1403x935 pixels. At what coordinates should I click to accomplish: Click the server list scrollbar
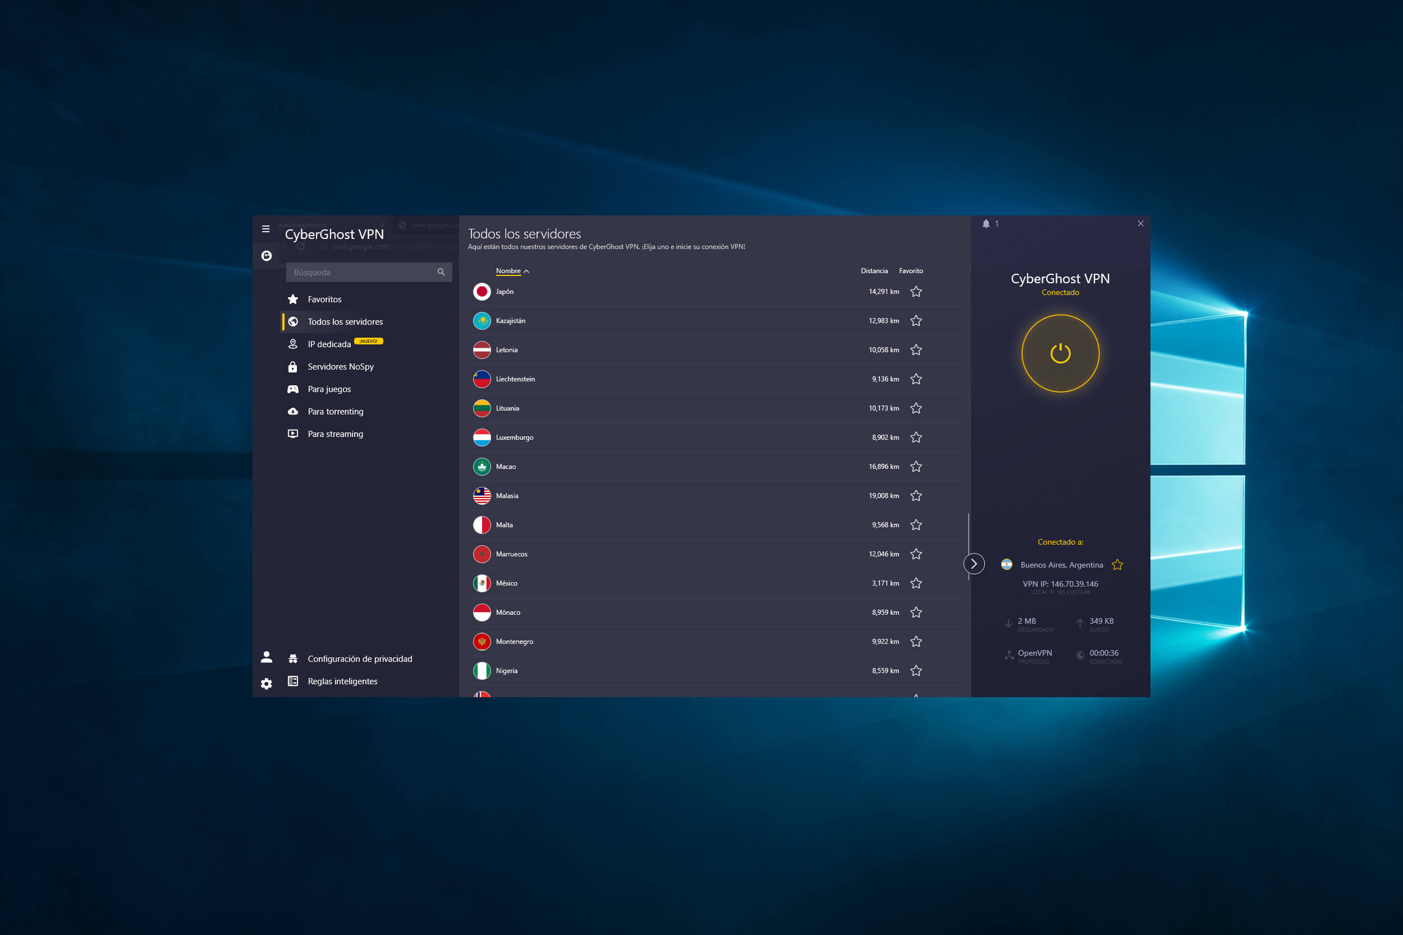(968, 546)
